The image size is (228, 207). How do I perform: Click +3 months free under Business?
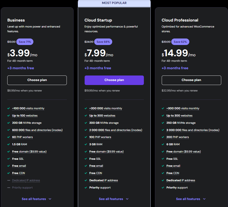[x=21, y=68]
